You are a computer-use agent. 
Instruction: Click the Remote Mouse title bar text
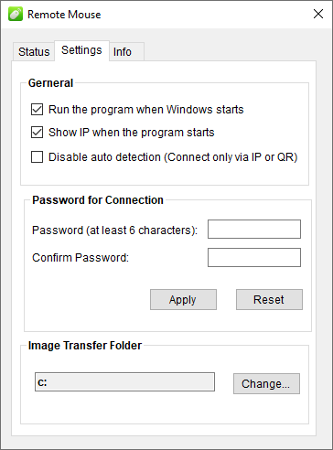point(64,15)
